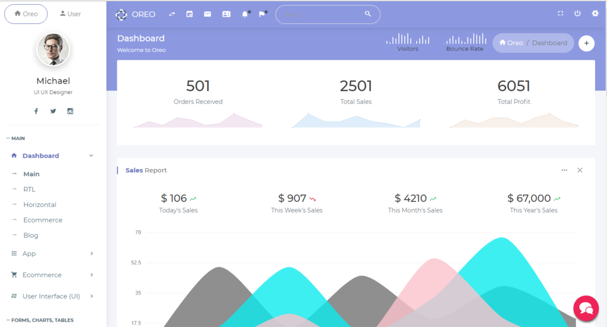Image resolution: width=607 pixels, height=327 pixels.
Task: Click the search magnifier icon
Action: 368,14
